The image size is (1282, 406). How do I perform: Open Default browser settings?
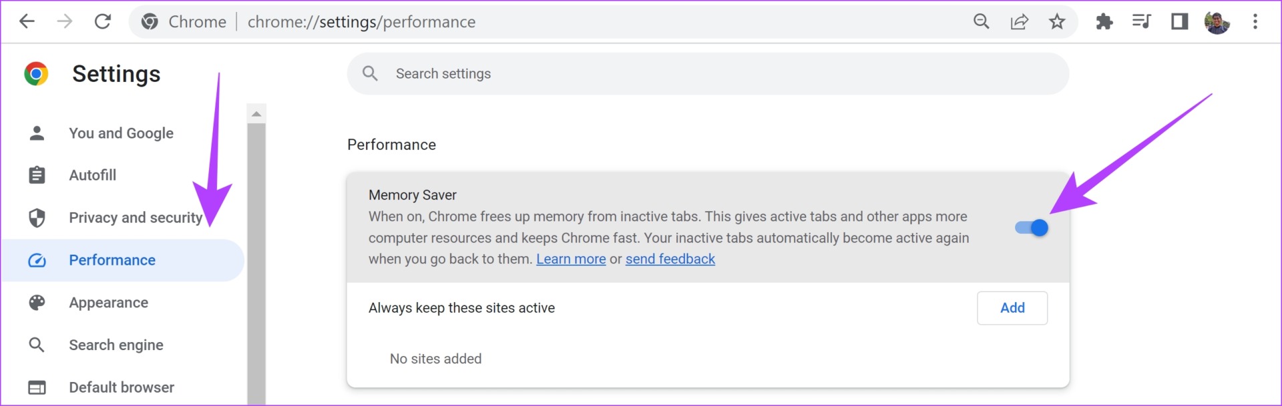(x=123, y=387)
